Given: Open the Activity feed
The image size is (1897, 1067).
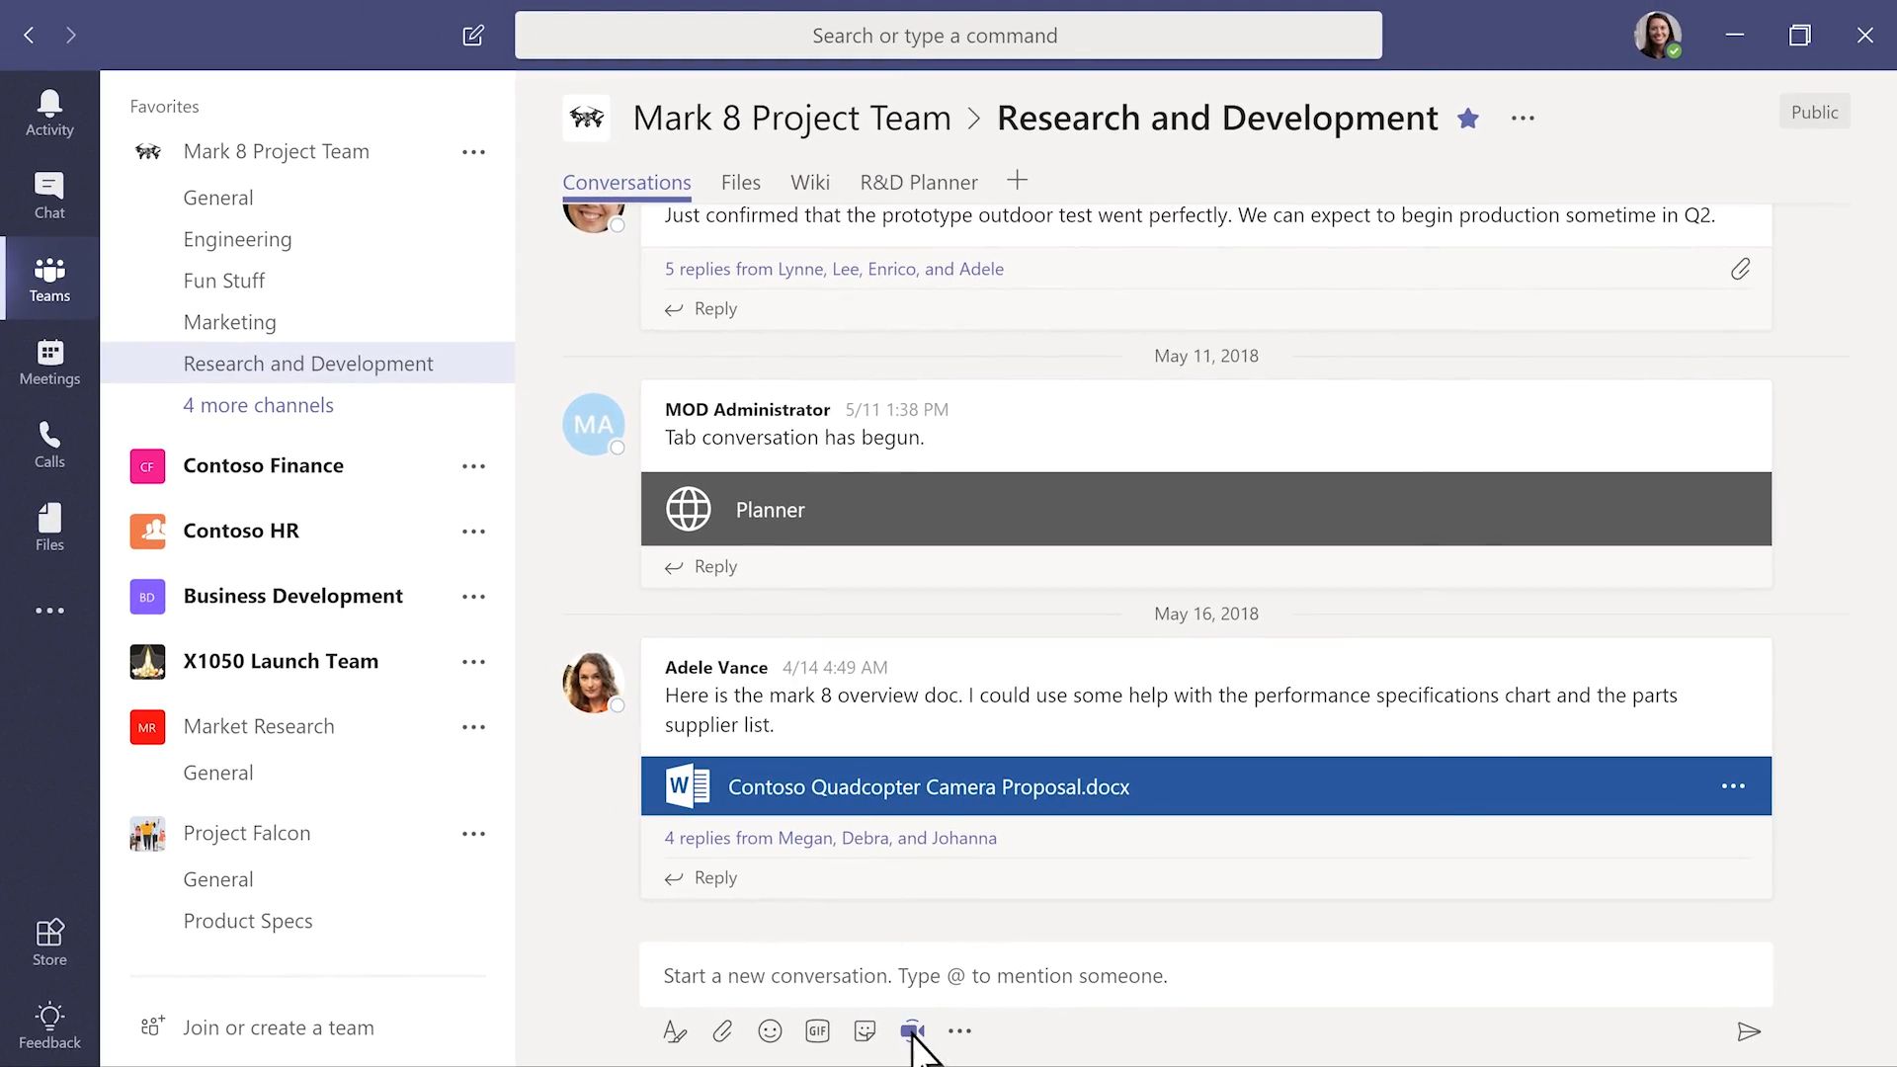Looking at the screenshot, I should point(48,111).
